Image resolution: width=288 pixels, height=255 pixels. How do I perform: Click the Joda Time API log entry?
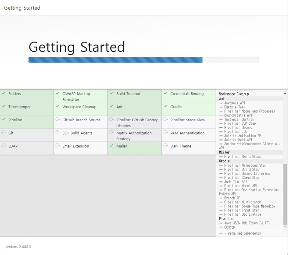click(233, 182)
